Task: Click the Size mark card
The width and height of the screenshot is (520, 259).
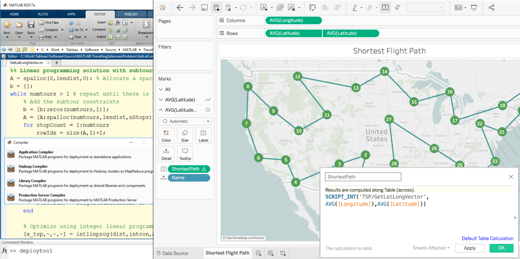Action: [x=185, y=136]
